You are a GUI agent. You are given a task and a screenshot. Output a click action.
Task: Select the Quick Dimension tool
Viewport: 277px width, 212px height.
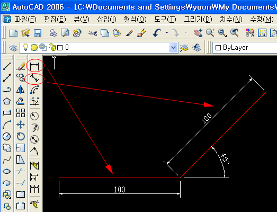(34, 165)
